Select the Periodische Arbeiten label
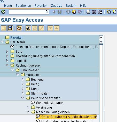Viewport: 117px width, 122px height. pos(46,98)
